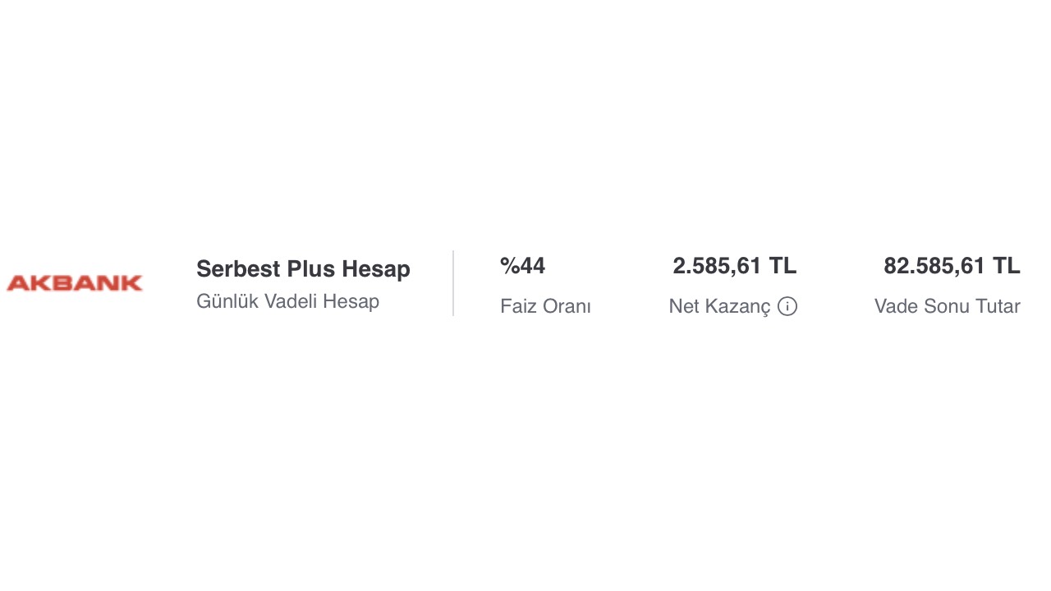Viewport: 1051px width, 591px height.
Task: Click the Net Kazanç label text
Action: 719,307
